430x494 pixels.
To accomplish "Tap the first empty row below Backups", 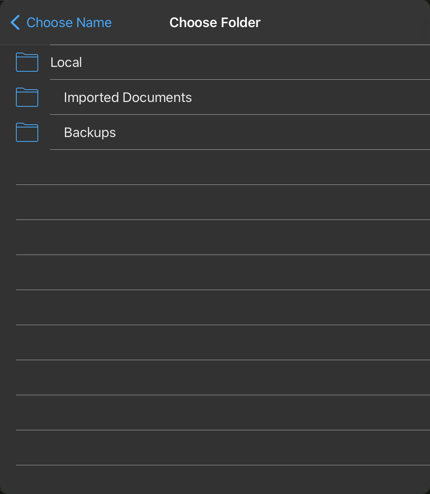I will [215, 167].
